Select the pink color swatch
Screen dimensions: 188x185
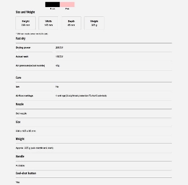click(x=67, y=5)
